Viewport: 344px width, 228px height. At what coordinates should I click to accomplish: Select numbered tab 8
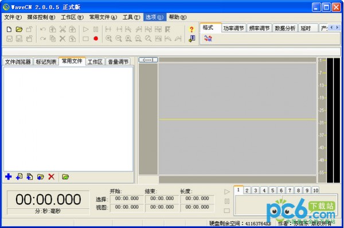point(298,191)
